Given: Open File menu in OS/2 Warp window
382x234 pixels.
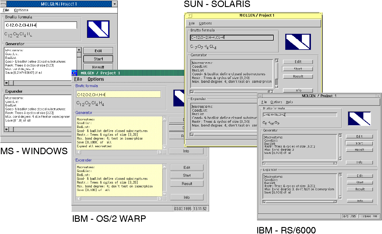Looking at the screenshot, I should [78, 79].
